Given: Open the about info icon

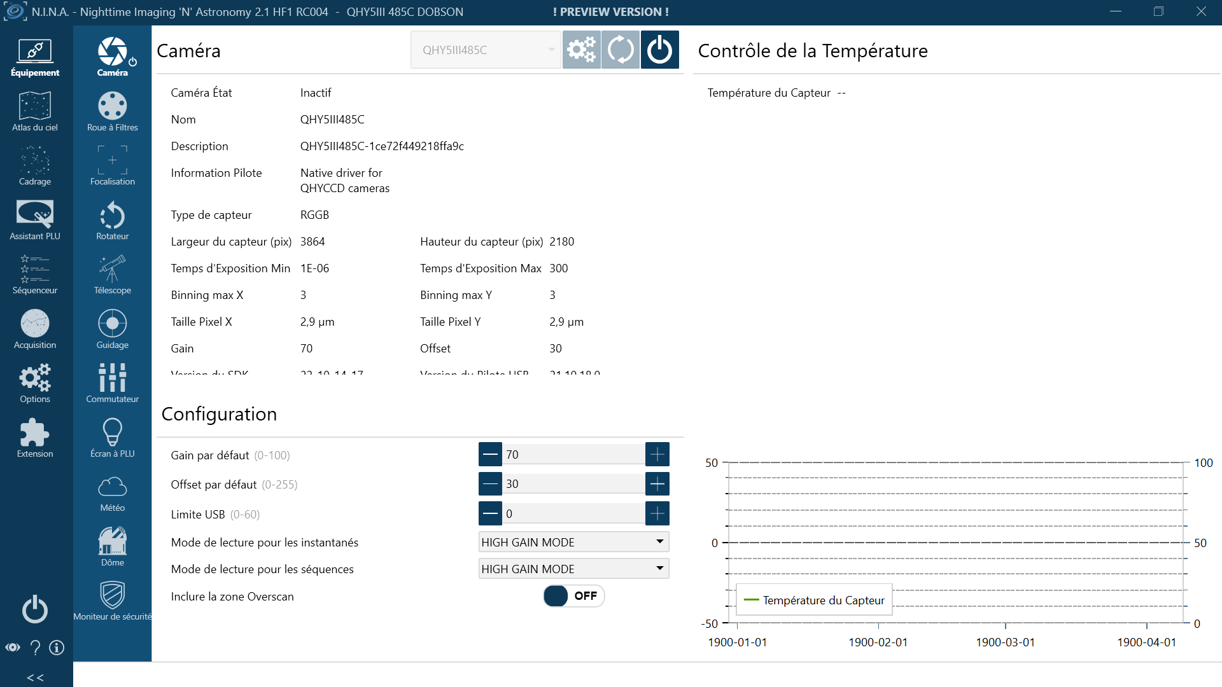Looking at the screenshot, I should click(x=57, y=648).
